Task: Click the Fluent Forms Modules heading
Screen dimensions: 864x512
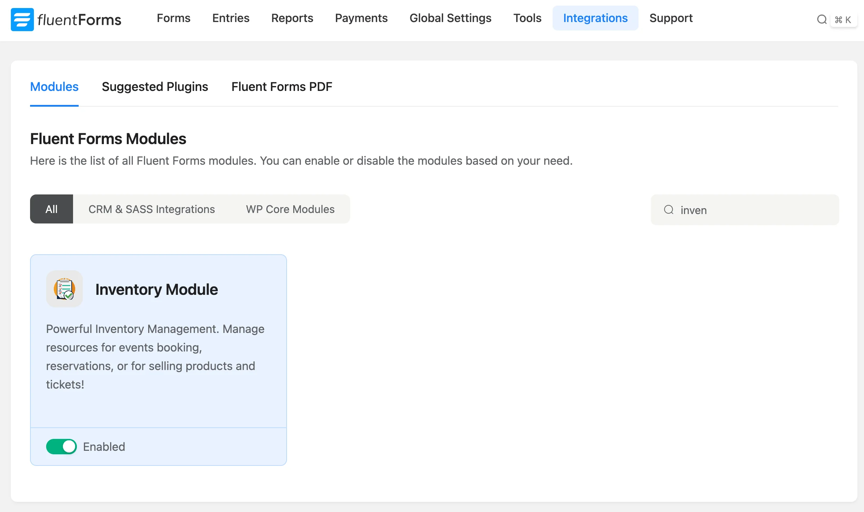Action: pyautogui.click(x=108, y=139)
